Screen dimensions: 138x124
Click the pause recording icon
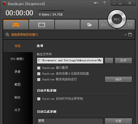[130, 25]
